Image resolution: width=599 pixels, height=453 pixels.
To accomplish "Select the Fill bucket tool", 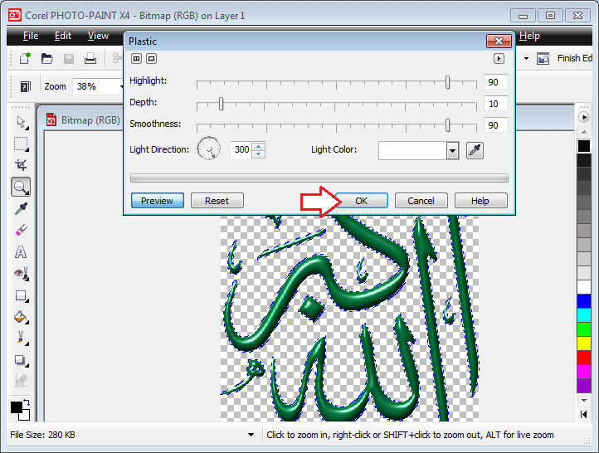I will (22, 317).
